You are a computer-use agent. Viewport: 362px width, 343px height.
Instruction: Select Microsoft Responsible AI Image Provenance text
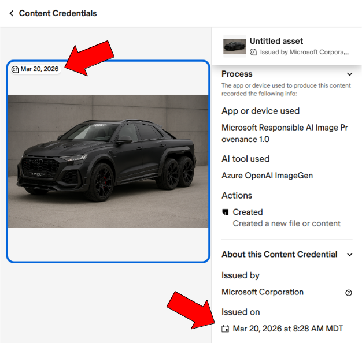click(285, 133)
